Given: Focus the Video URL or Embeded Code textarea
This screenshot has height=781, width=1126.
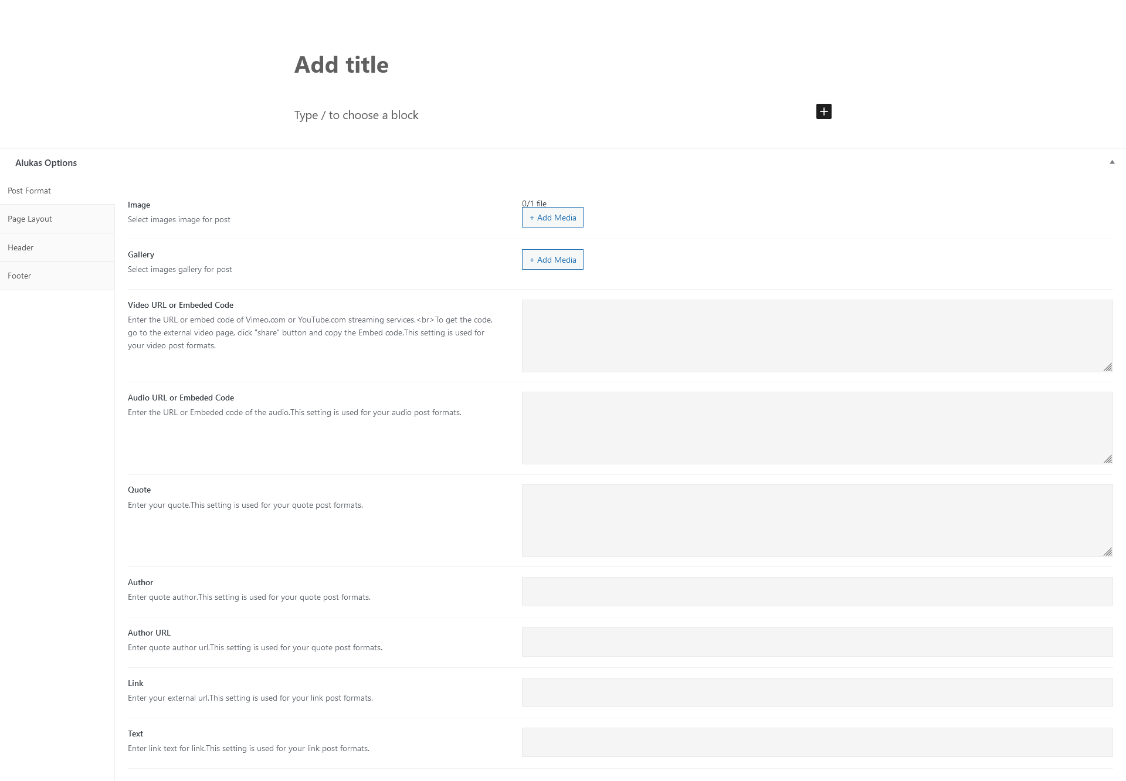Looking at the screenshot, I should pyautogui.click(x=816, y=335).
